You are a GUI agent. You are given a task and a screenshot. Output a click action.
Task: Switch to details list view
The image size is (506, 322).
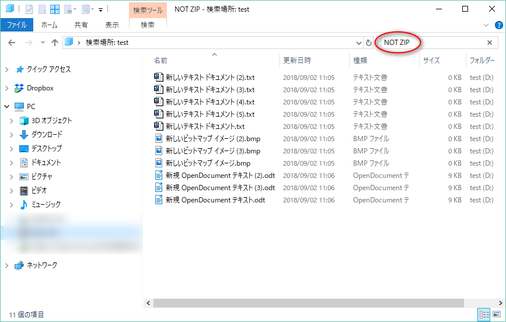click(x=484, y=314)
